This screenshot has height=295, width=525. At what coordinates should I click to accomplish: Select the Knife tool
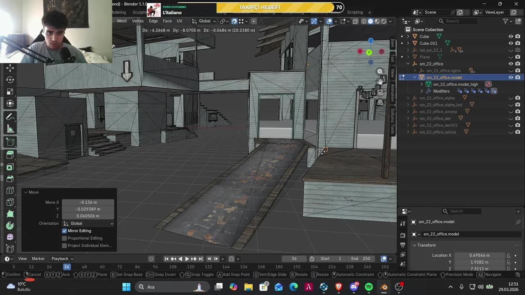[x=10, y=202]
